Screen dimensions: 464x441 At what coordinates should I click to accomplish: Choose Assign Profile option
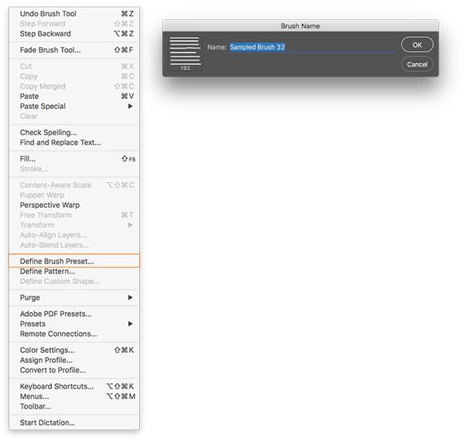point(74,361)
